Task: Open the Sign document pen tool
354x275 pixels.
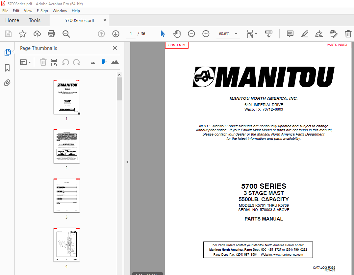Action: pos(319,34)
